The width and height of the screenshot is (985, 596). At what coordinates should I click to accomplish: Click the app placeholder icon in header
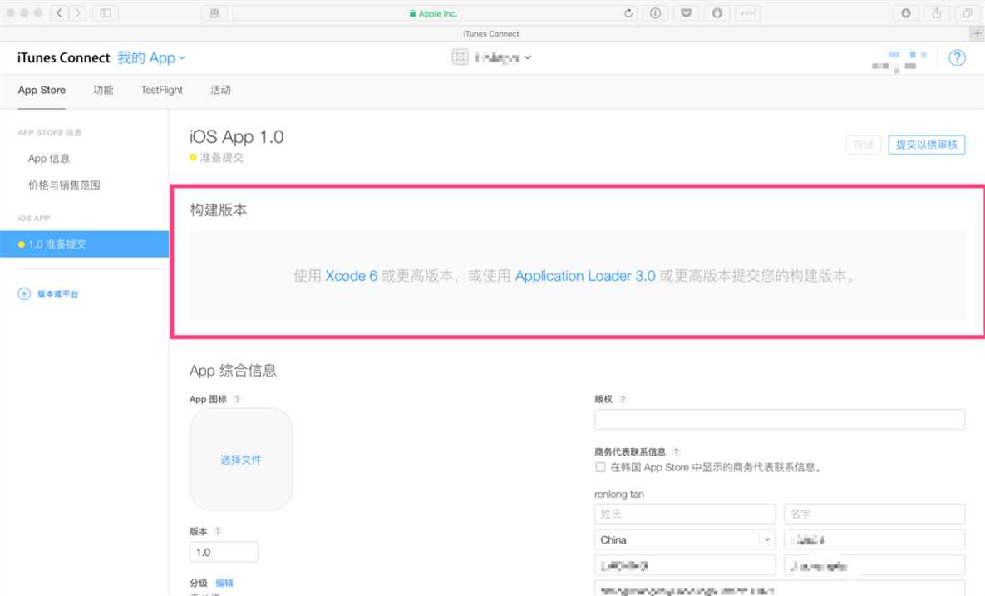click(460, 57)
